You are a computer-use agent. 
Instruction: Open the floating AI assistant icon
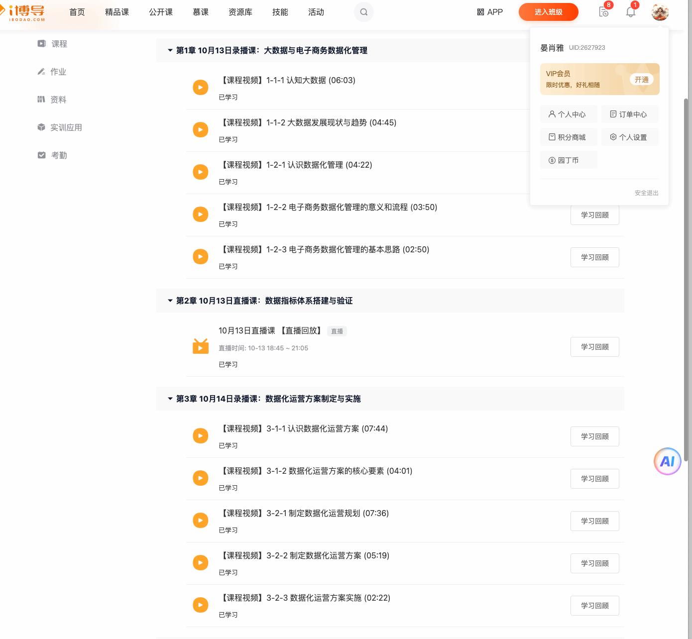(x=667, y=461)
